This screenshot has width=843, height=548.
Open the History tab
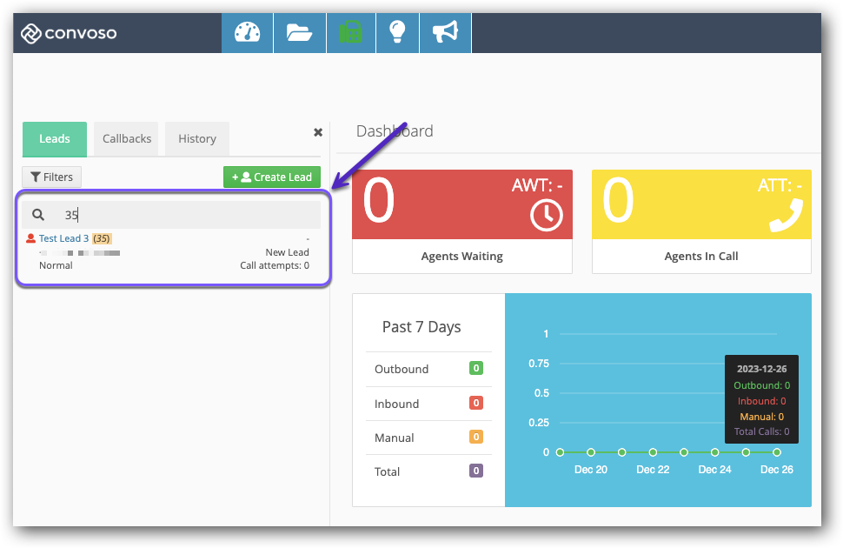pos(197,139)
